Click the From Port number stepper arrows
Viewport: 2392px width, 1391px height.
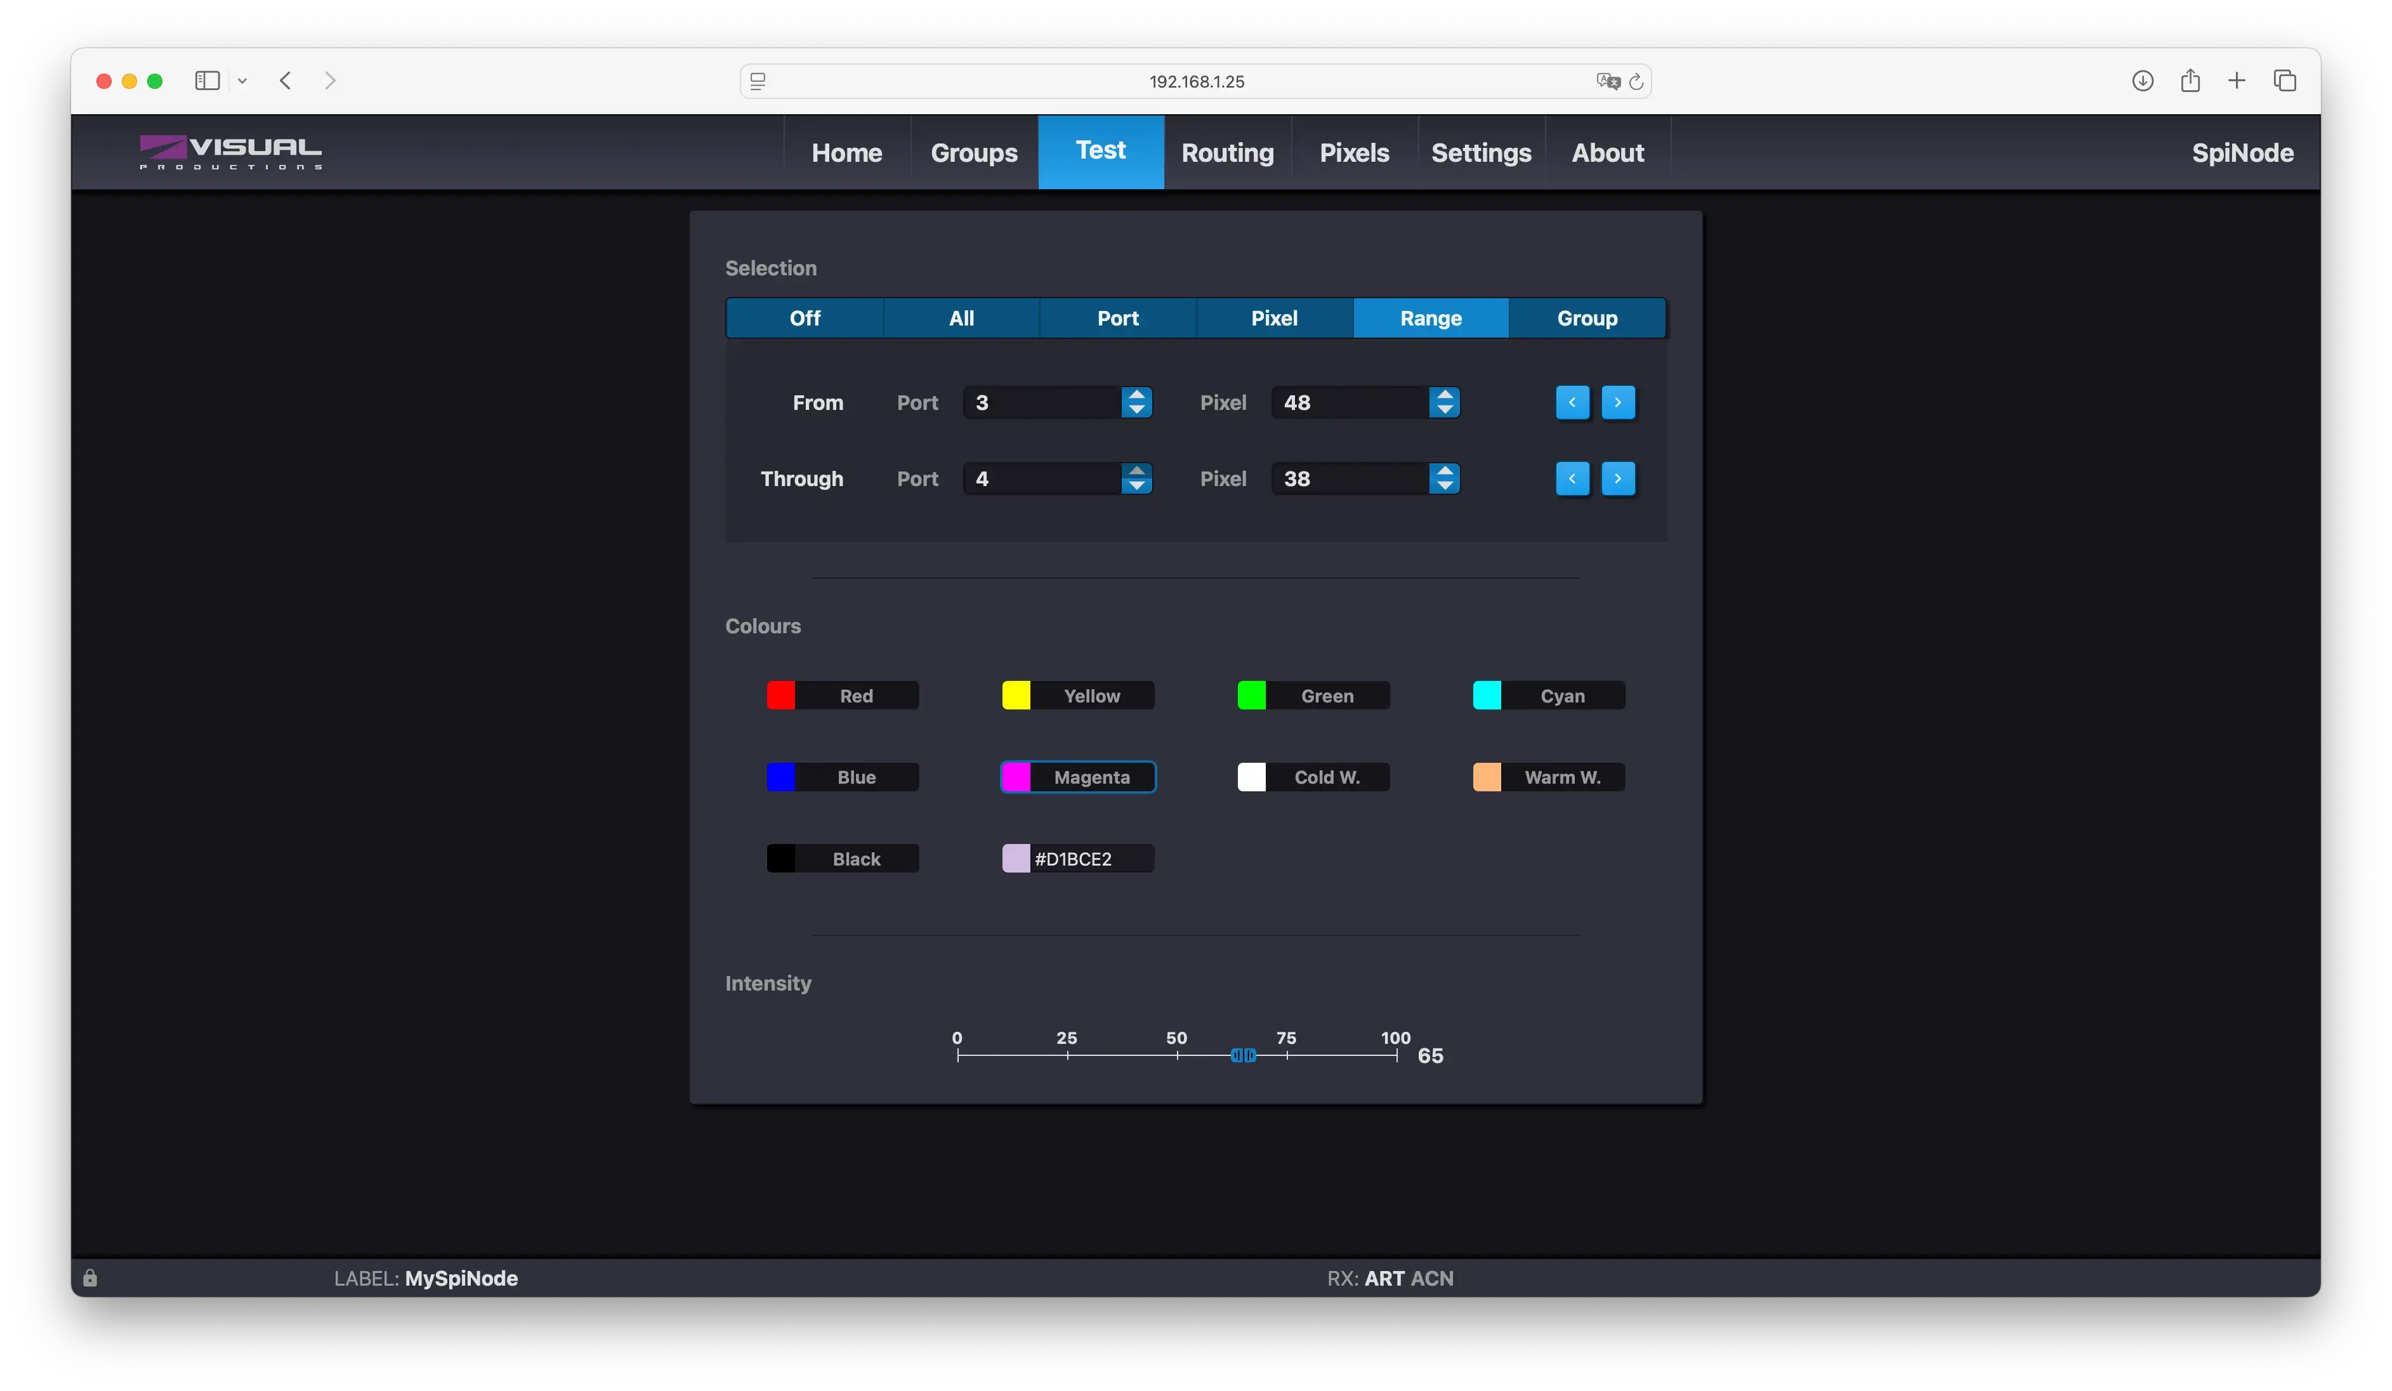[x=1135, y=402]
